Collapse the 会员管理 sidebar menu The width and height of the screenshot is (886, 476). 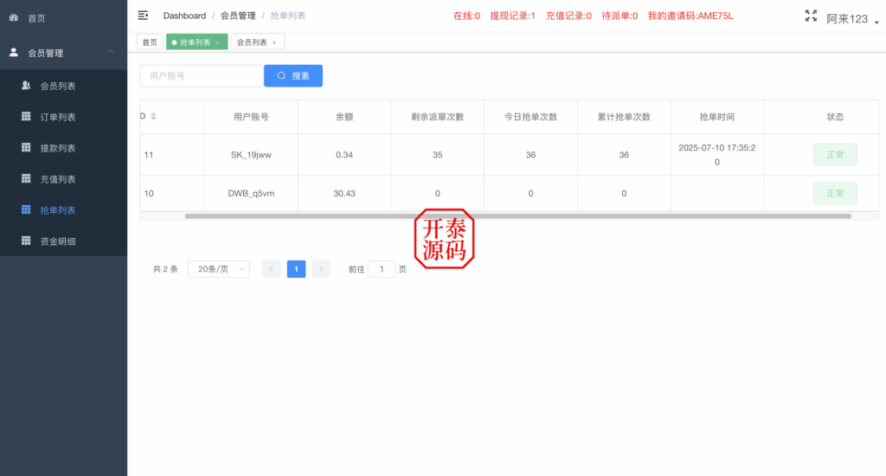tap(110, 53)
